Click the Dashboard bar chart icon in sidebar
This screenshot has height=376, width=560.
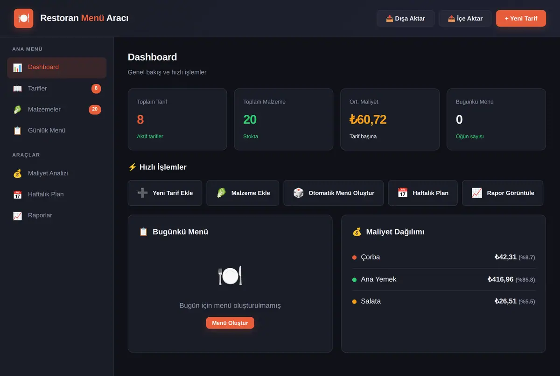[17, 68]
